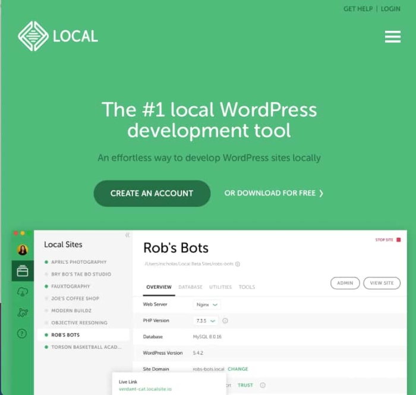The height and width of the screenshot is (395, 416).
Task: Click the red Stop Site square
Action: tap(399, 239)
